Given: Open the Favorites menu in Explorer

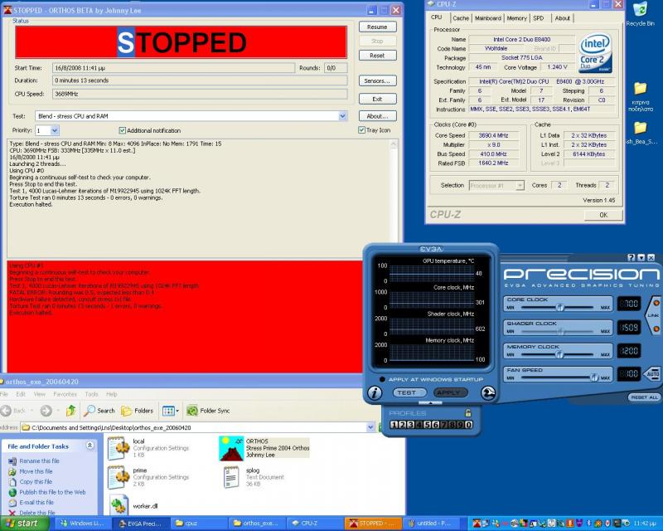Looking at the screenshot, I should click(x=65, y=394).
